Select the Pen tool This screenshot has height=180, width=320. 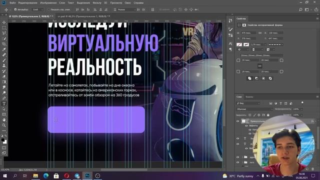pos(4,98)
